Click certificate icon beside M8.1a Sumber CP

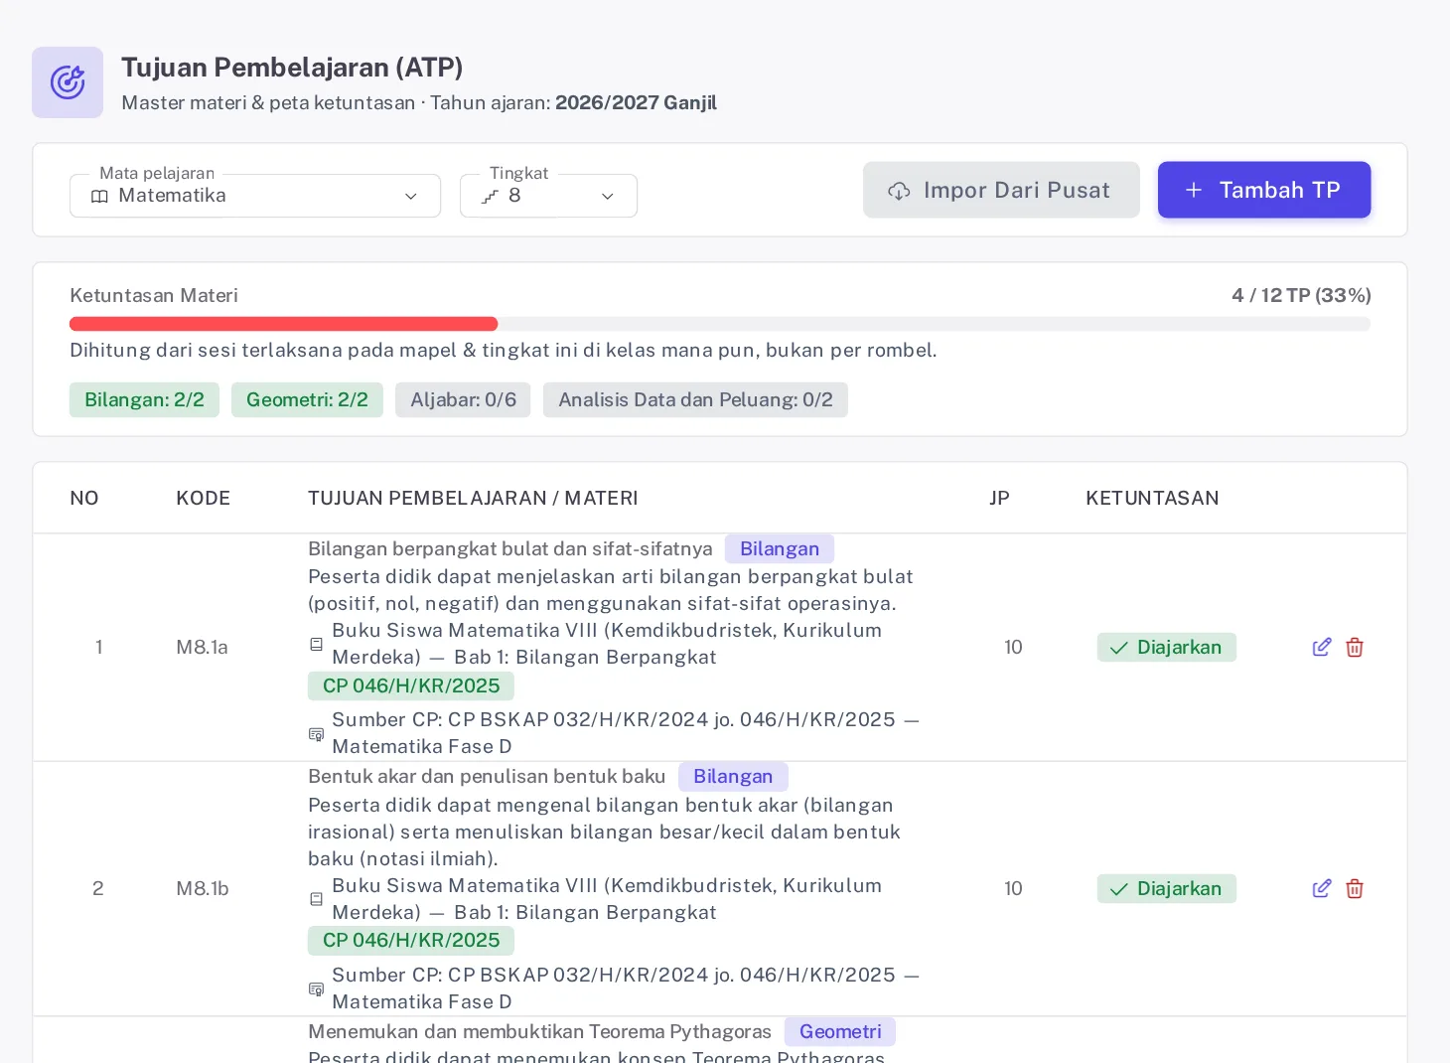316,733
